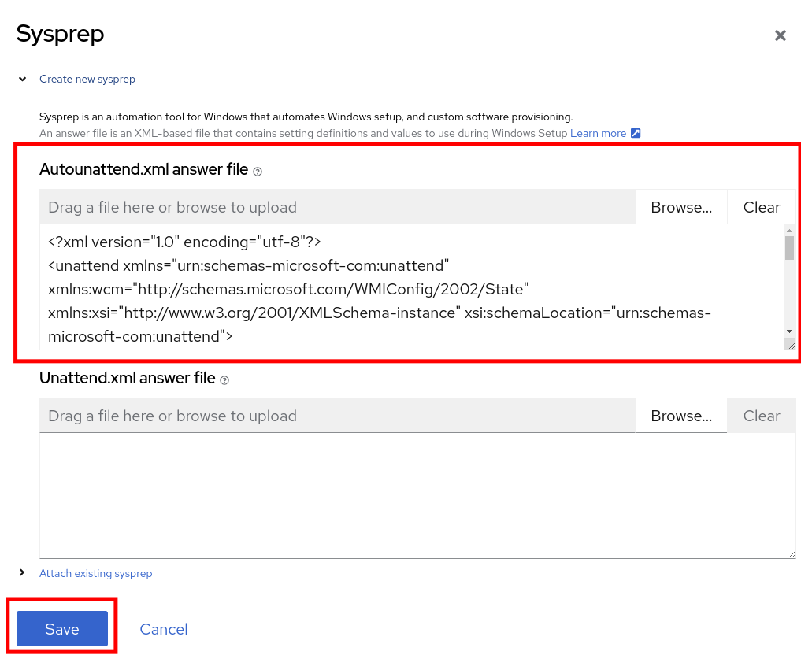Save the sysprep configuration

tap(61, 628)
